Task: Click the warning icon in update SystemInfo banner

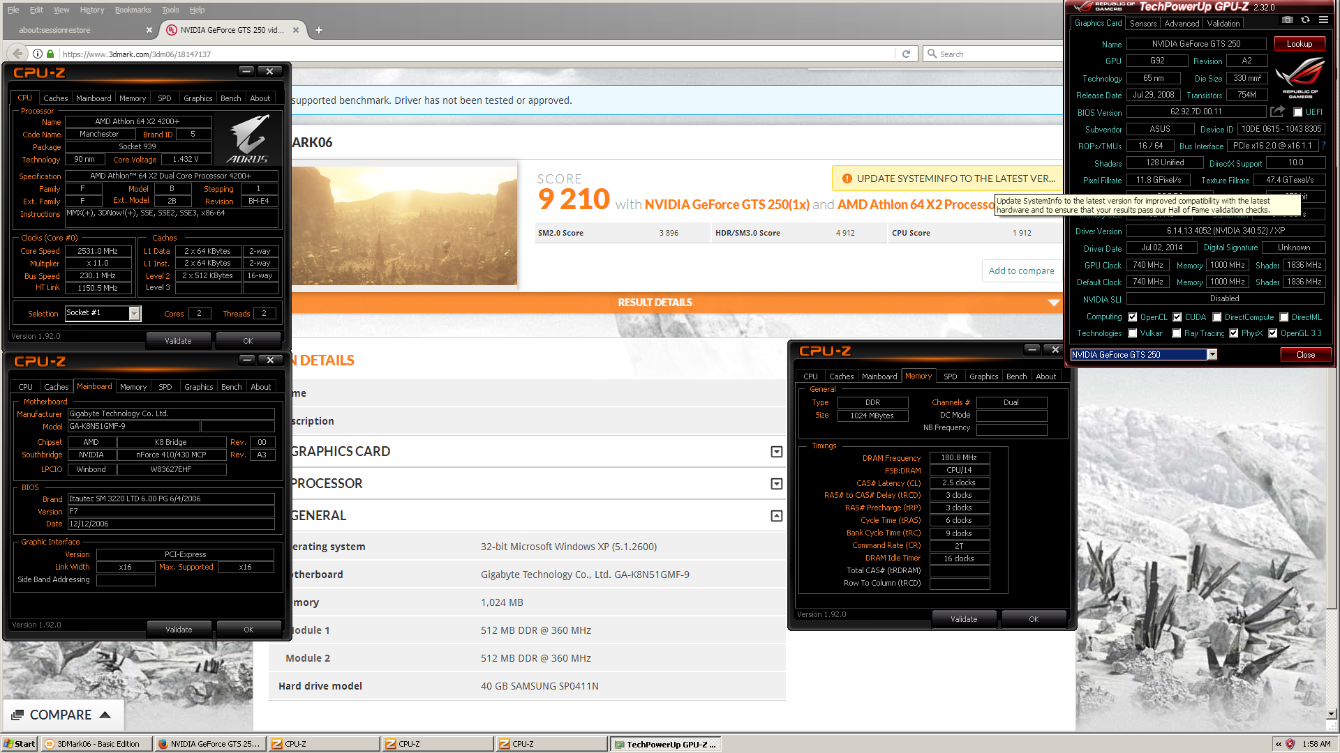Action: (847, 178)
